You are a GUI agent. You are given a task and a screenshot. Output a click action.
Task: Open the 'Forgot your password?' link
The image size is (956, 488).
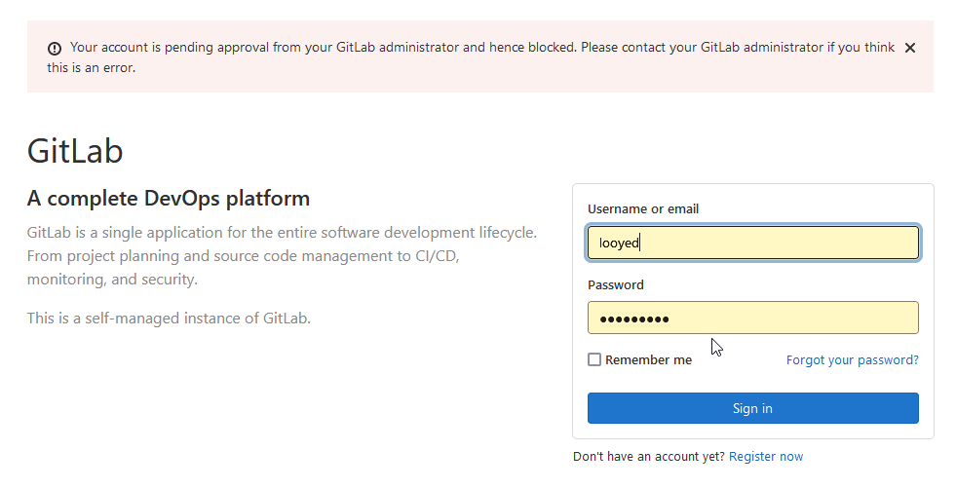tap(852, 359)
